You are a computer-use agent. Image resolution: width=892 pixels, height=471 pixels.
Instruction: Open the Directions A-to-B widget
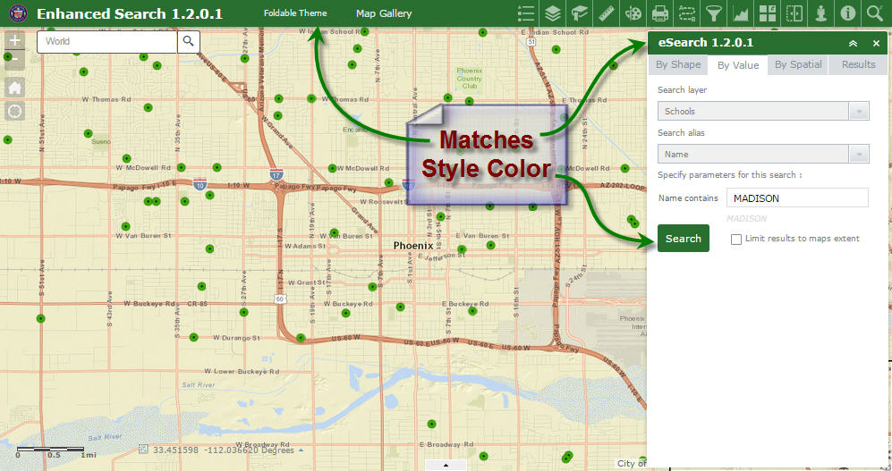coord(686,13)
